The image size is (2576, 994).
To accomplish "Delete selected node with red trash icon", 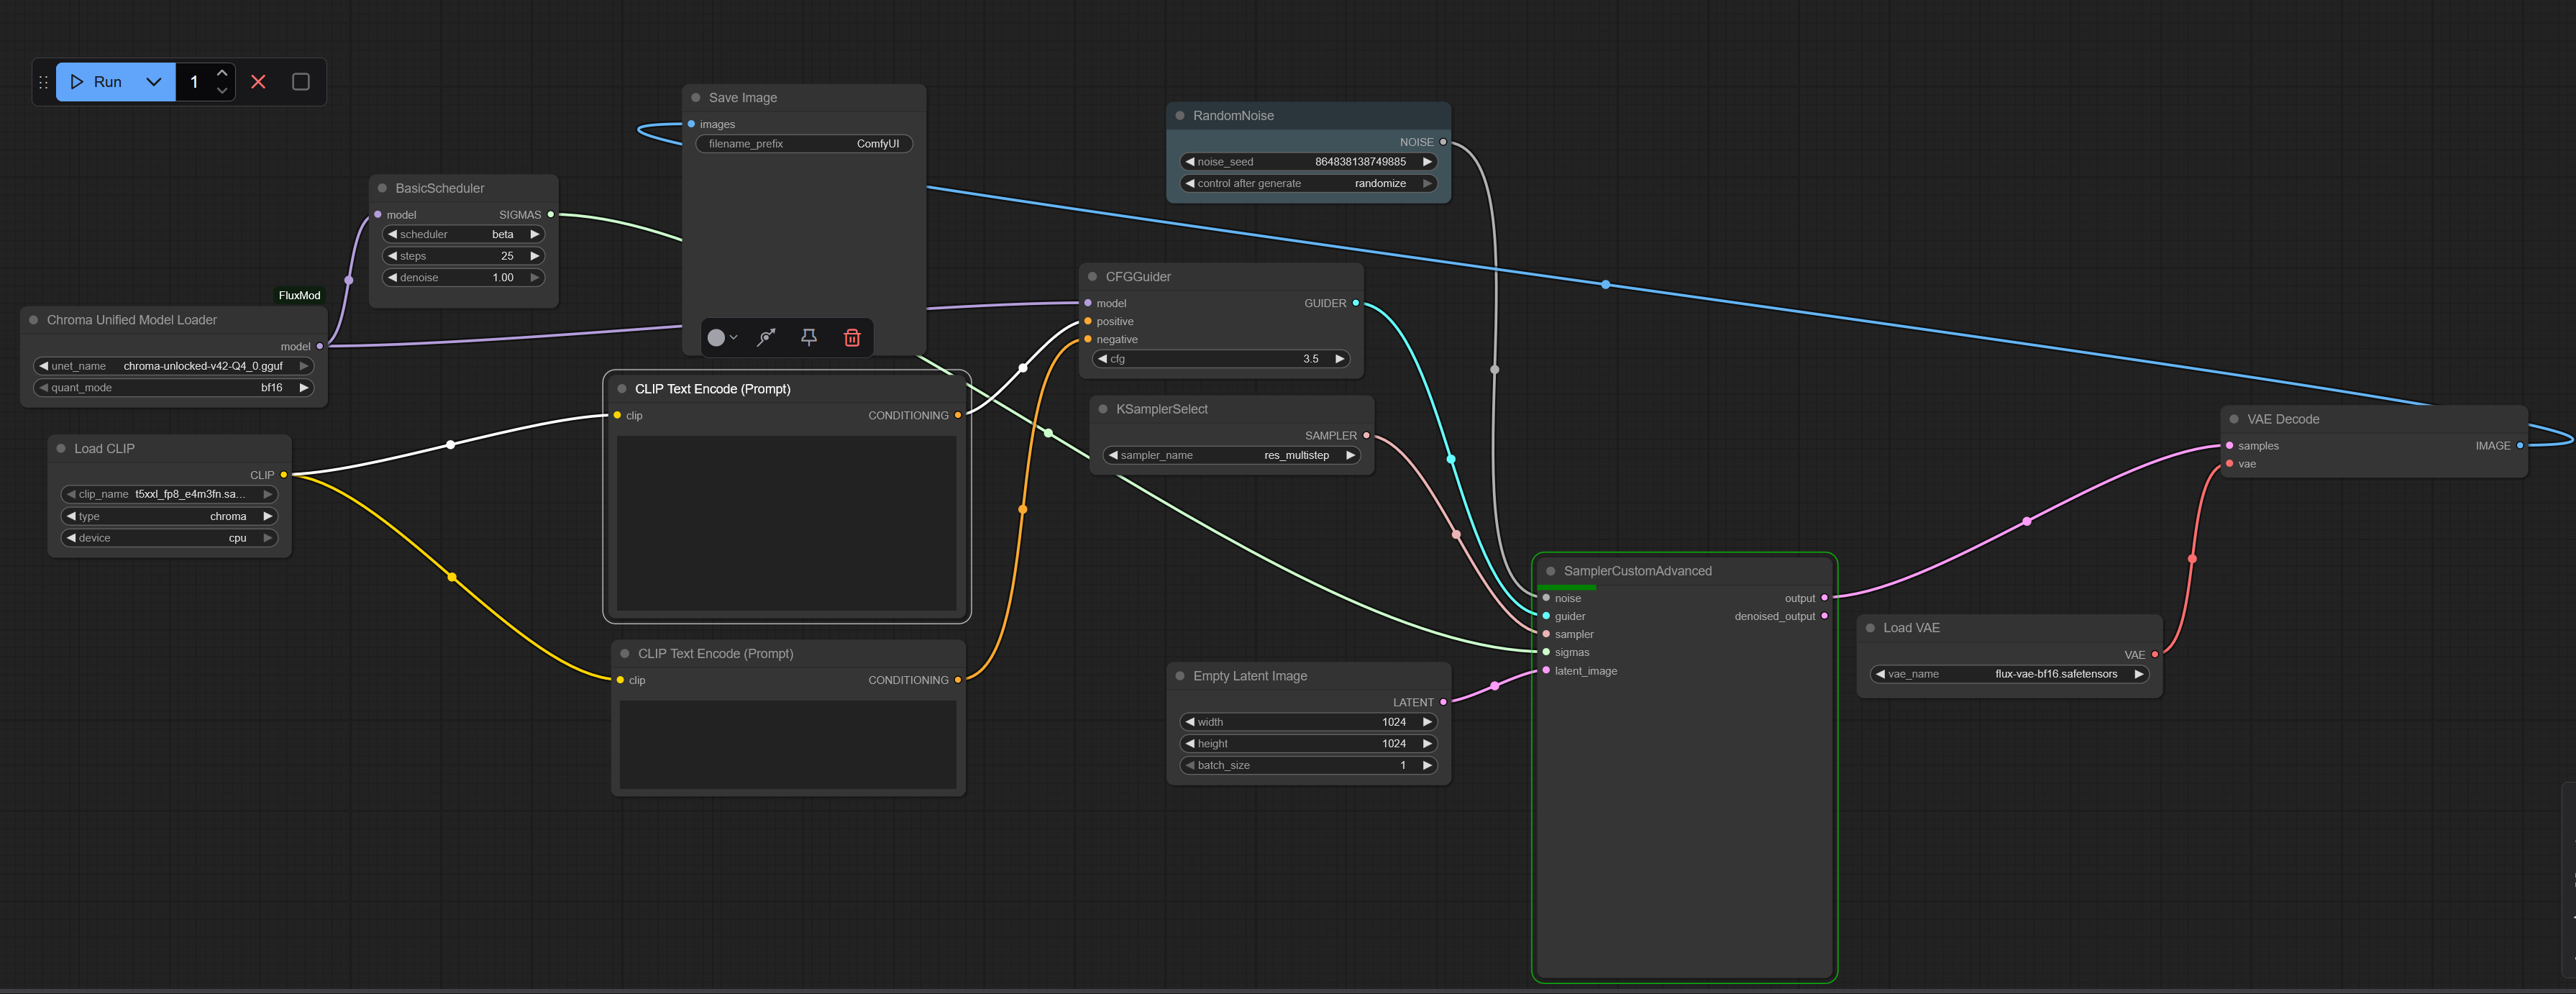I will (x=852, y=338).
